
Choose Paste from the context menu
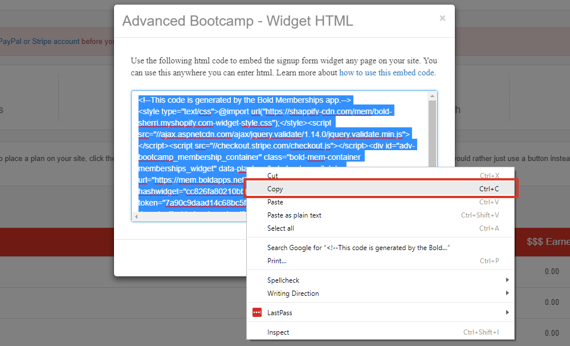tap(380, 202)
